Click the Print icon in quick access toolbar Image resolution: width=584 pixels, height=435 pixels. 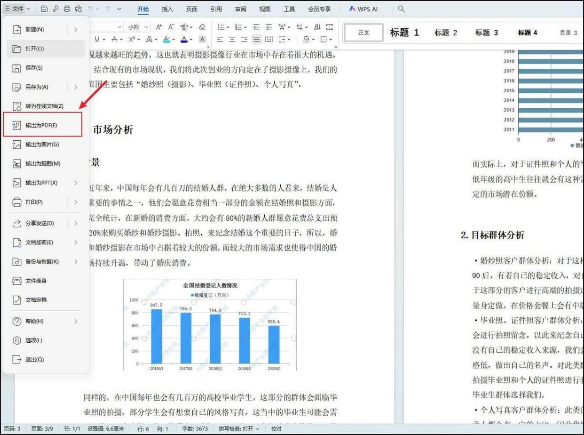click(67, 9)
